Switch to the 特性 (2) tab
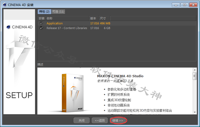Image resolution: width=200 pixels, height=127 pixels. (44, 12)
